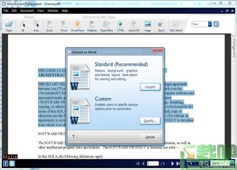Viewport: 237px width, 170px height.
Task: Open Batch conversion
Action: pyautogui.click(x=161, y=26)
